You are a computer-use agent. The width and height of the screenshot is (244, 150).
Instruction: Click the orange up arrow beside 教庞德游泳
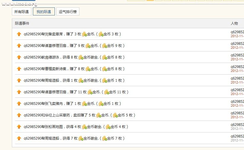click(x=19, y=57)
